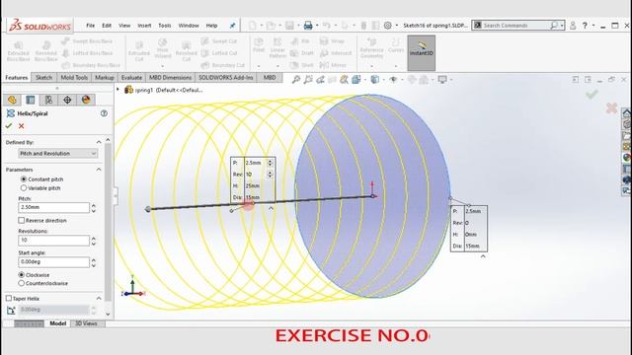Adjust the Pitch spinner arrows
This screenshot has height=355, width=632.
(94, 208)
